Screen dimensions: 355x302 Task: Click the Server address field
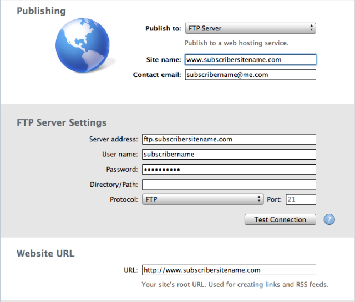click(229, 139)
